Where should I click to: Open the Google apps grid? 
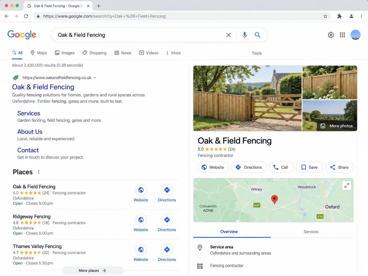(x=342, y=35)
